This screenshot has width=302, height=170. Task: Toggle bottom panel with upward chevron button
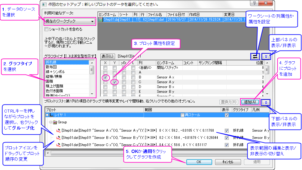(266, 102)
